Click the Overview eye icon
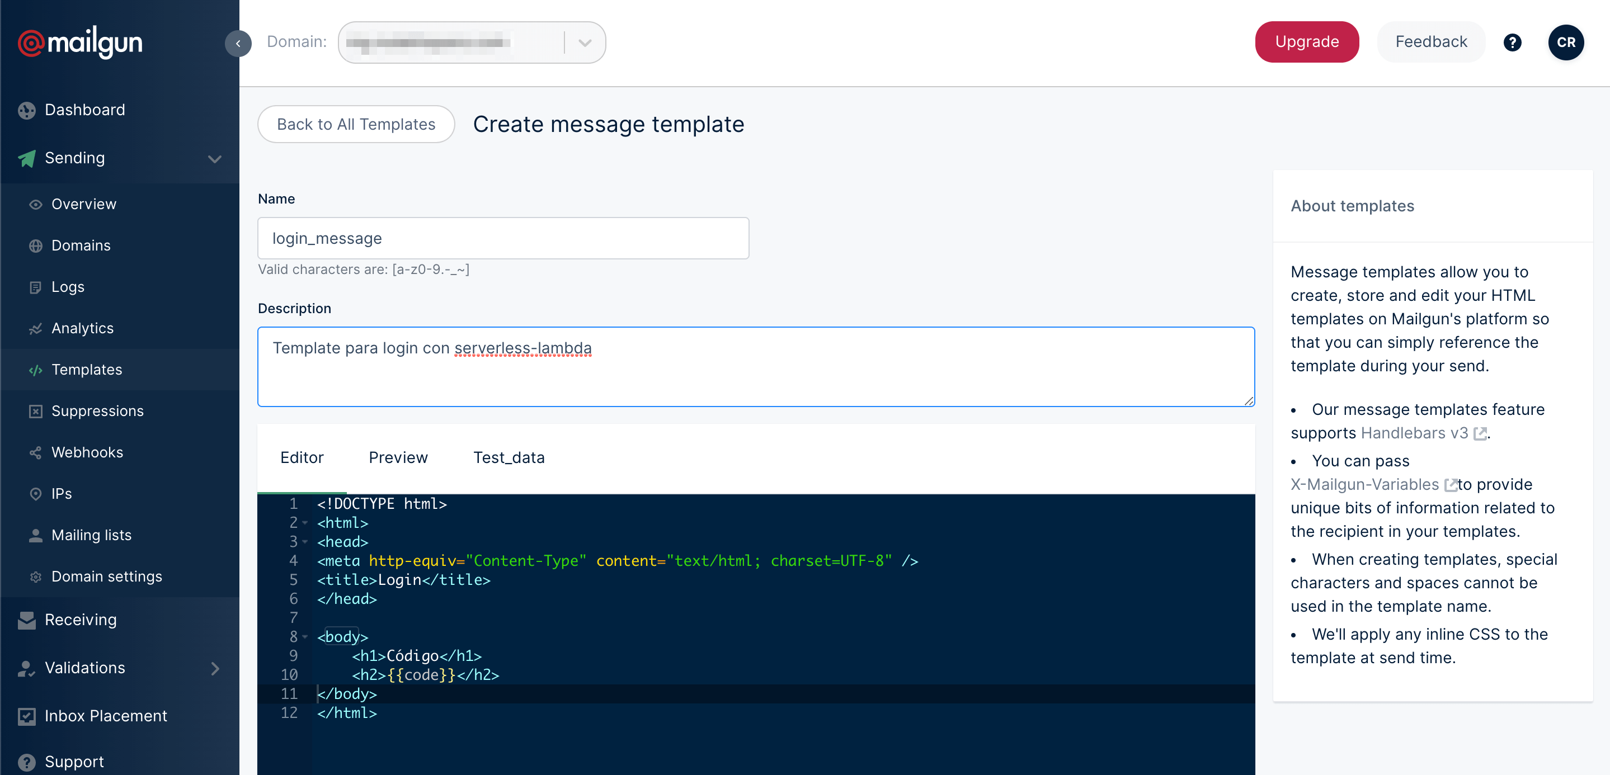 [36, 204]
